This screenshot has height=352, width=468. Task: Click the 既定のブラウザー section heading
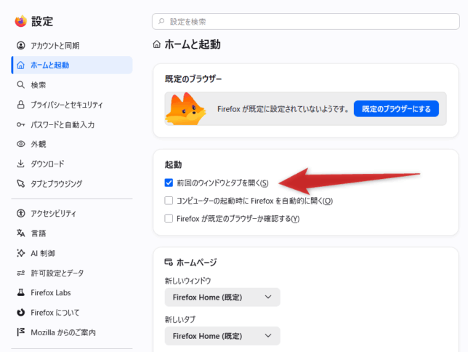click(193, 79)
